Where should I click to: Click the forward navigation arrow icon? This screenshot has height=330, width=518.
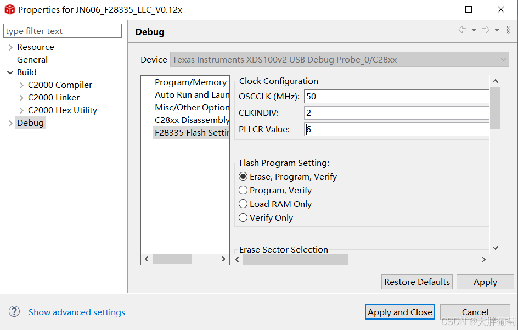pos(486,30)
